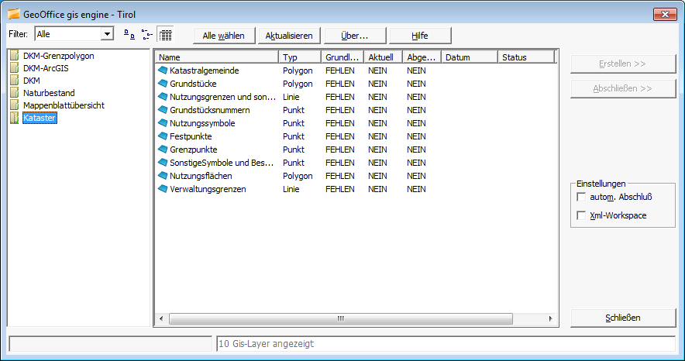Click the Typ column header

tap(299, 57)
